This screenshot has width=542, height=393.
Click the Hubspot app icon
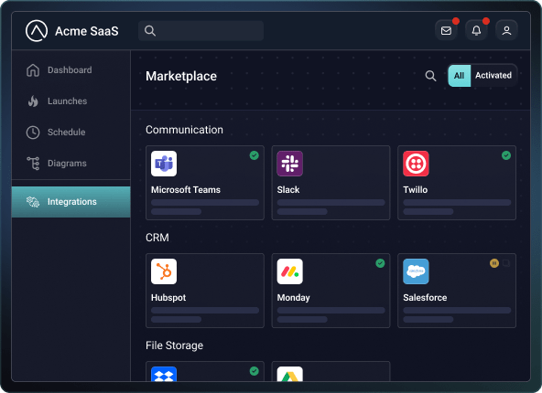click(164, 271)
